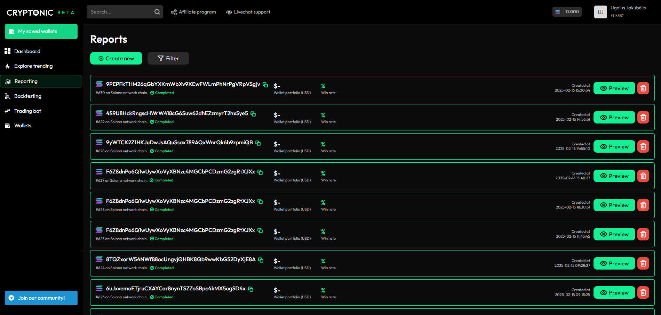Preview report #625
661x315 pixels.
[614, 234]
